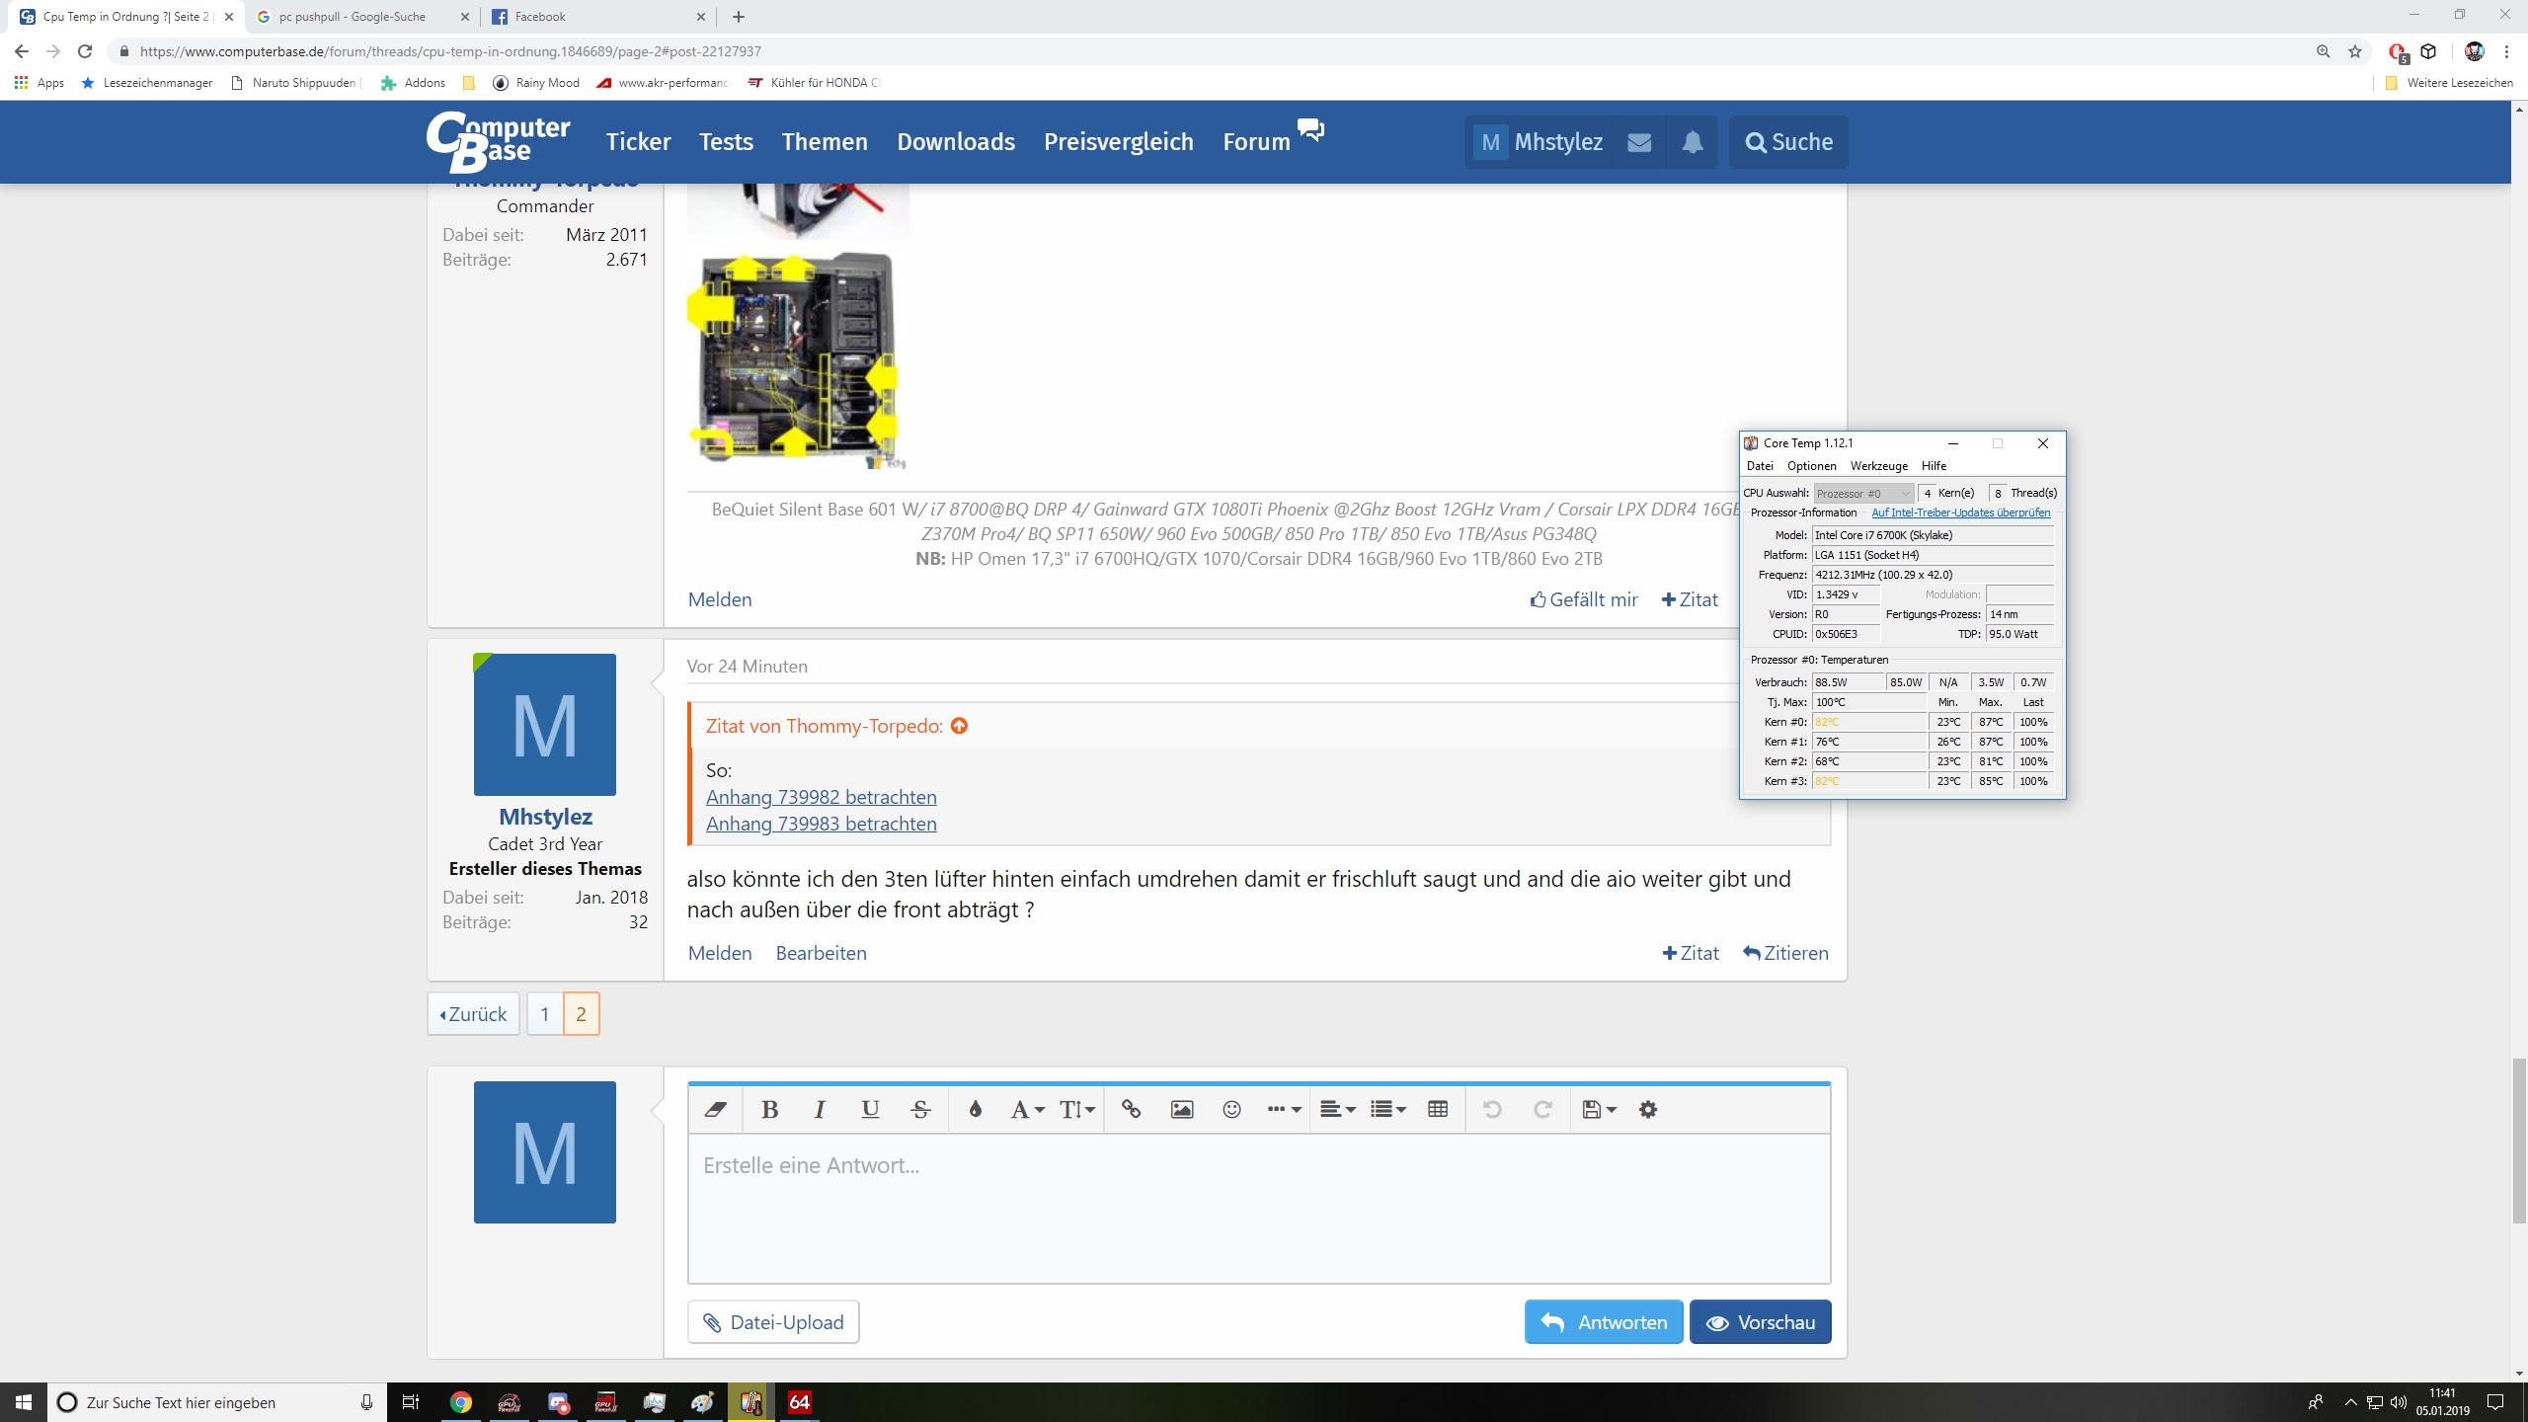
Task: Open the inbox envelope icon
Action: click(x=1639, y=142)
